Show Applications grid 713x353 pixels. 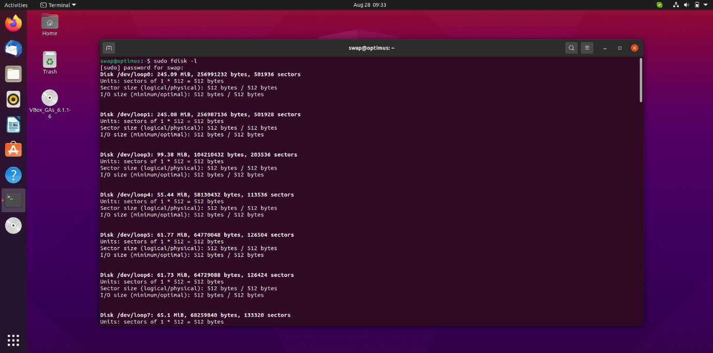click(x=13, y=340)
